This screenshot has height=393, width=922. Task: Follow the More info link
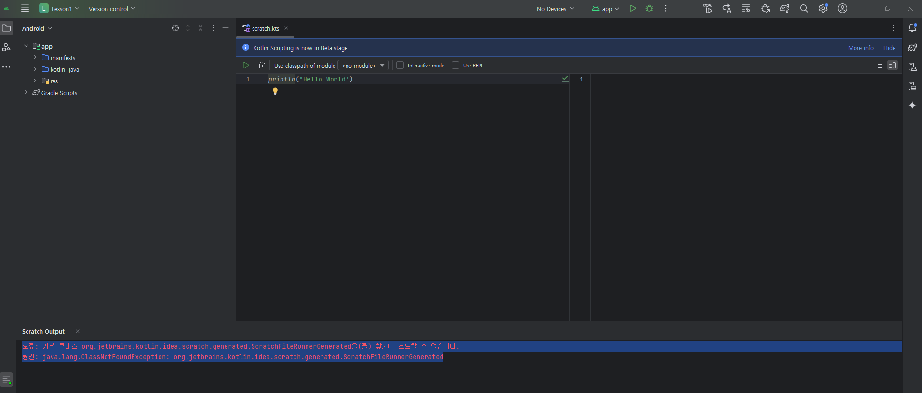pyautogui.click(x=861, y=48)
